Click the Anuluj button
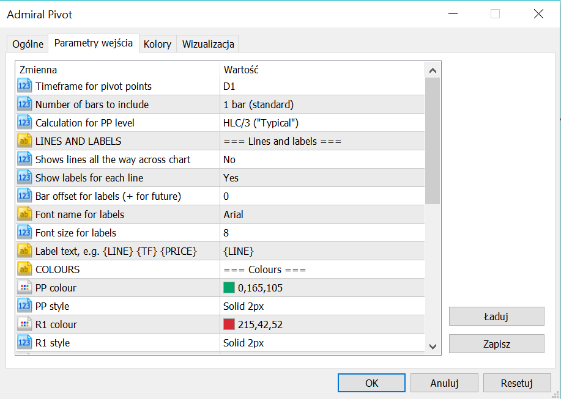This screenshot has width=561, height=399. pyautogui.click(x=444, y=383)
